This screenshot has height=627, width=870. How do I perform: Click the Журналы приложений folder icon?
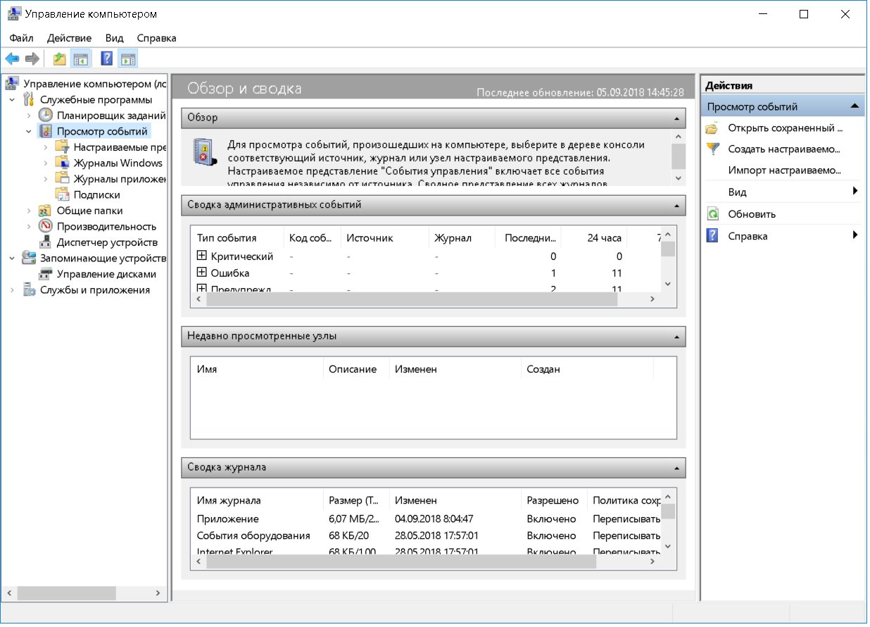63,179
